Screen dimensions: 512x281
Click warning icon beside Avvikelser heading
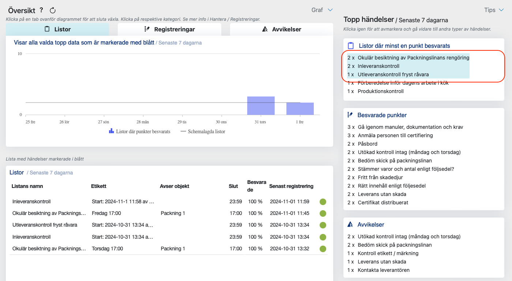pos(350,224)
